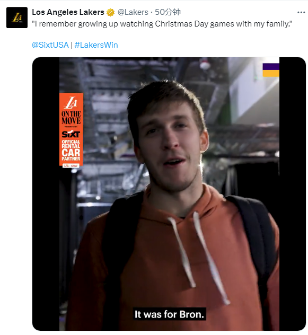The image size is (308, 335).
Task: Click the black left letterbox of video
Action: click(x=46, y=194)
